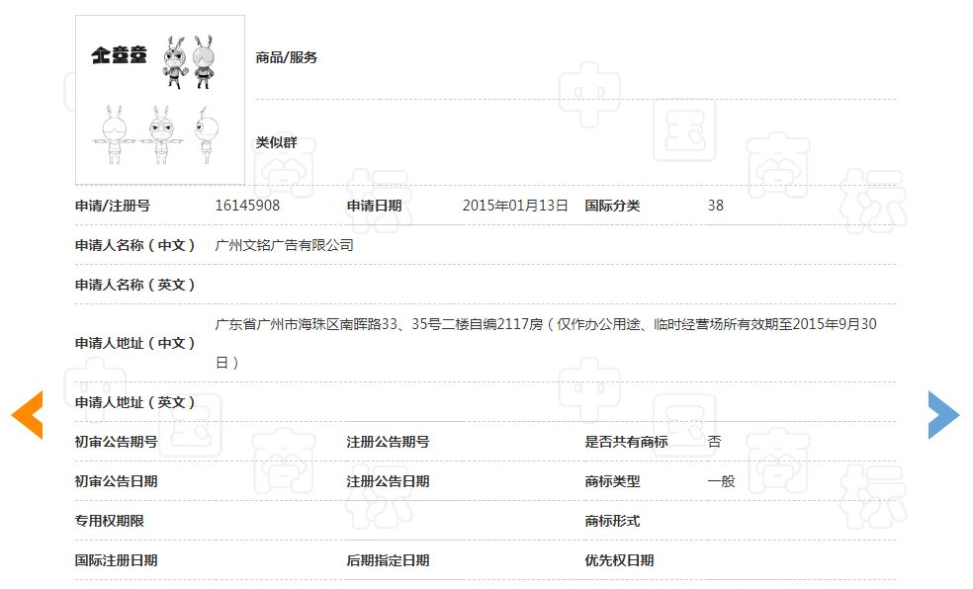Image resolution: width=973 pixels, height=589 pixels.
Task: Click the 类似群 field label
Action: coord(273,142)
